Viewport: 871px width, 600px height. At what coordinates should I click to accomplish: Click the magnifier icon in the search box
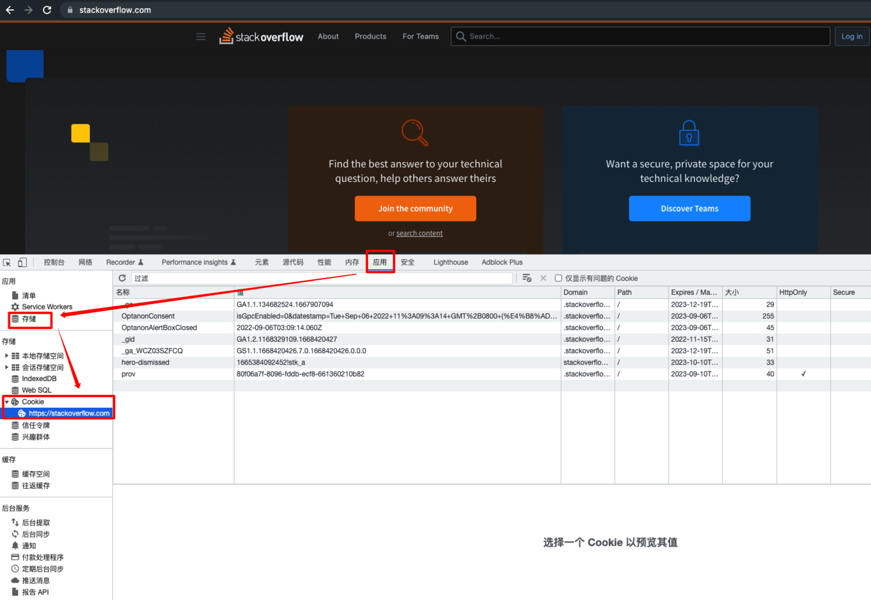[461, 36]
